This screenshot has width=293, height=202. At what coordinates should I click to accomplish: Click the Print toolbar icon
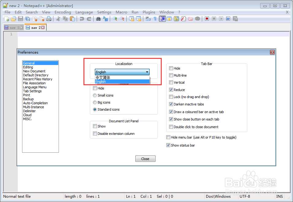(x=49, y=19)
